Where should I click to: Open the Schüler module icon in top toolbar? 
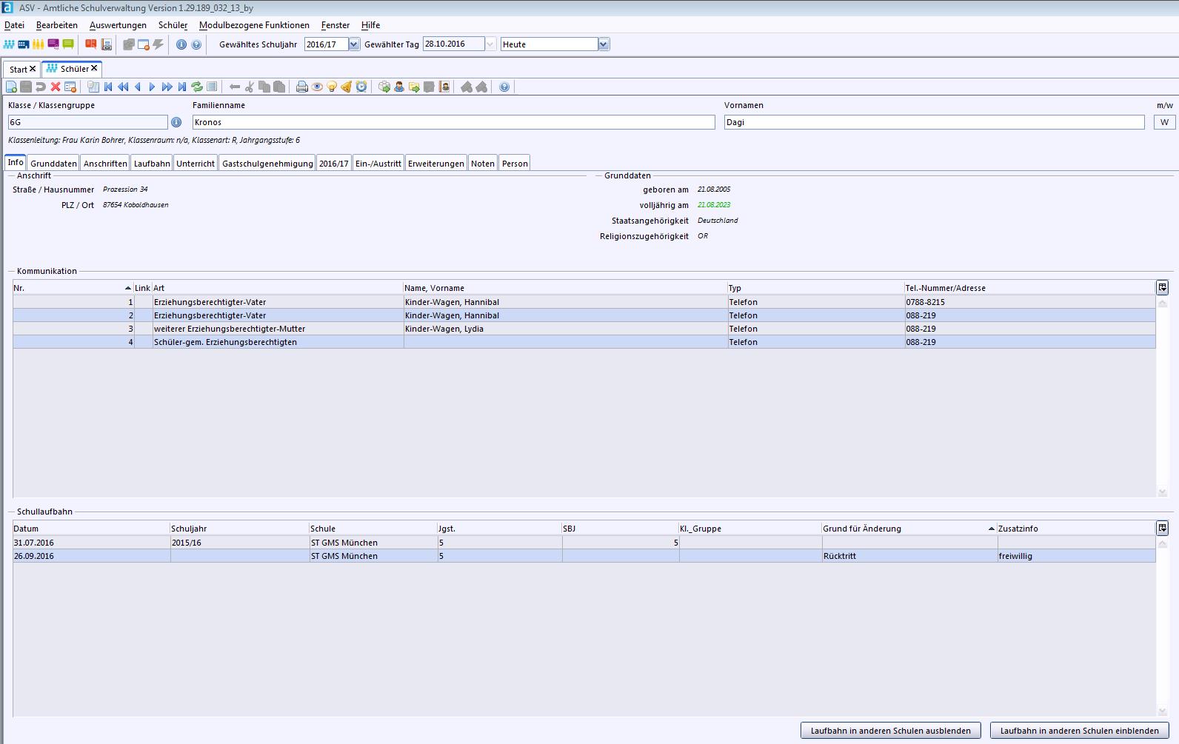coord(9,44)
